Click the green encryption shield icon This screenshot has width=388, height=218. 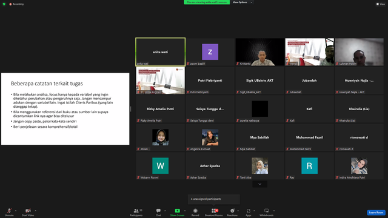4,4
